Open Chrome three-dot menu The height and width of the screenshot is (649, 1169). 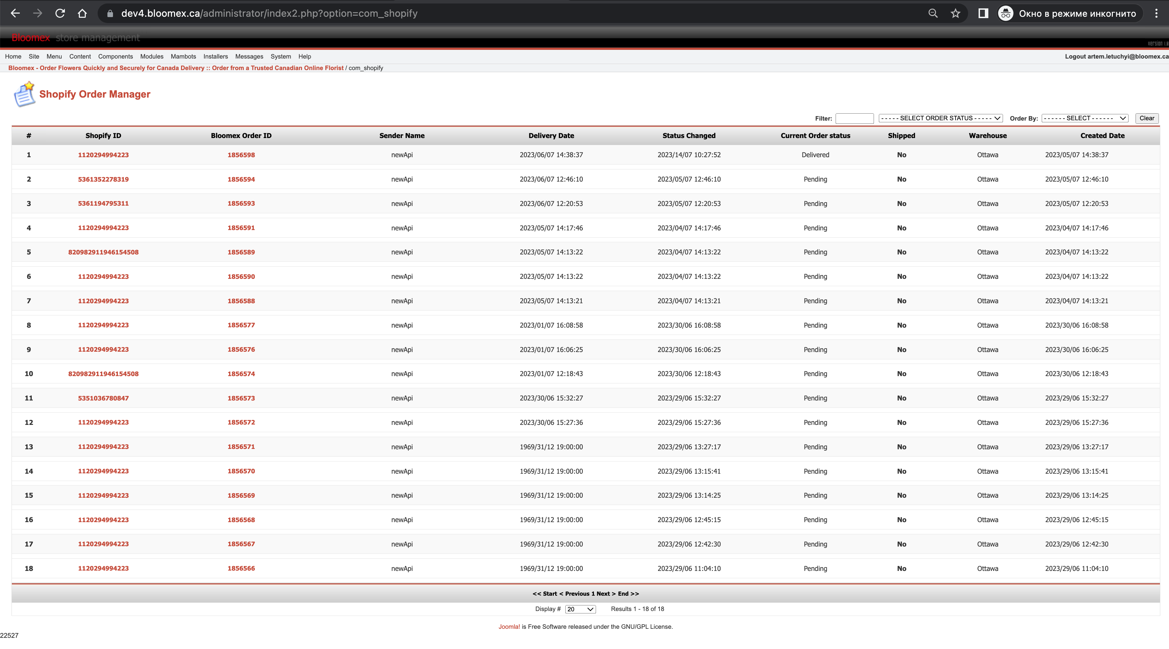pyautogui.click(x=1156, y=14)
